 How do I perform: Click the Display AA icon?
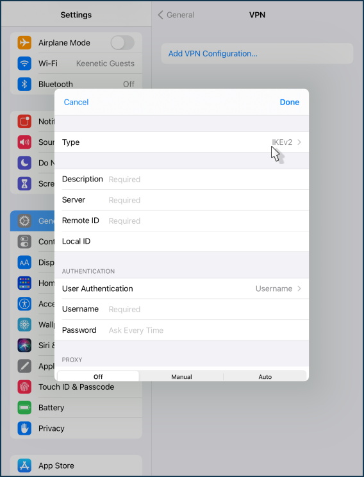tap(24, 262)
